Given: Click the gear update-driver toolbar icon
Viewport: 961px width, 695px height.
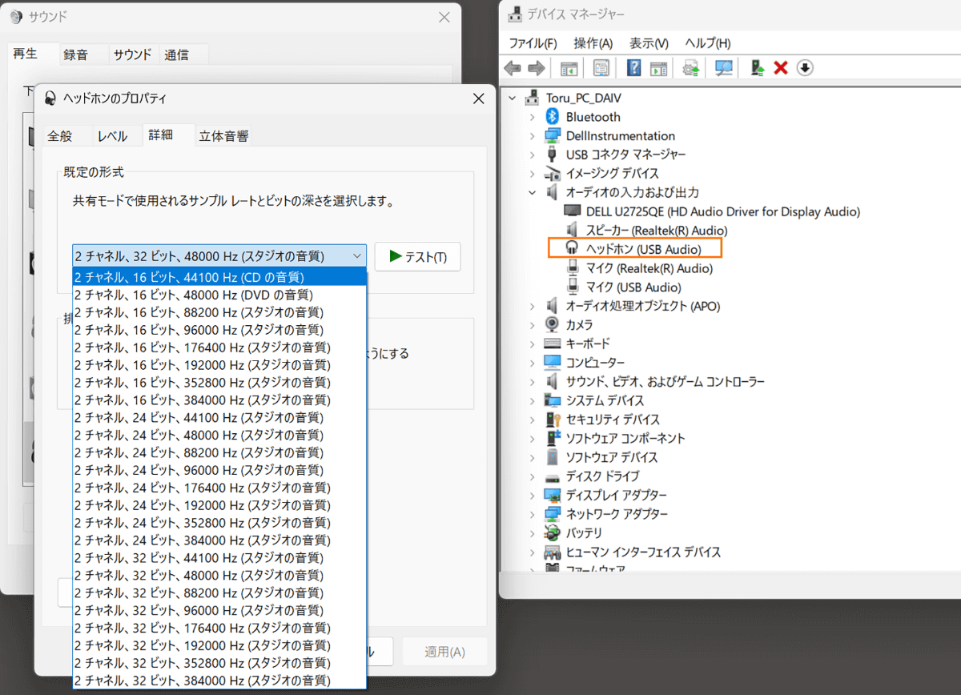Looking at the screenshot, I should pyautogui.click(x=691, y=68).
